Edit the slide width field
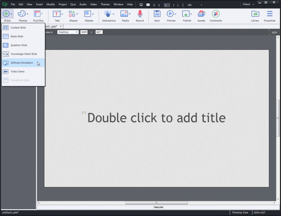This screenshot has height=216, width=281. (84, 32)
